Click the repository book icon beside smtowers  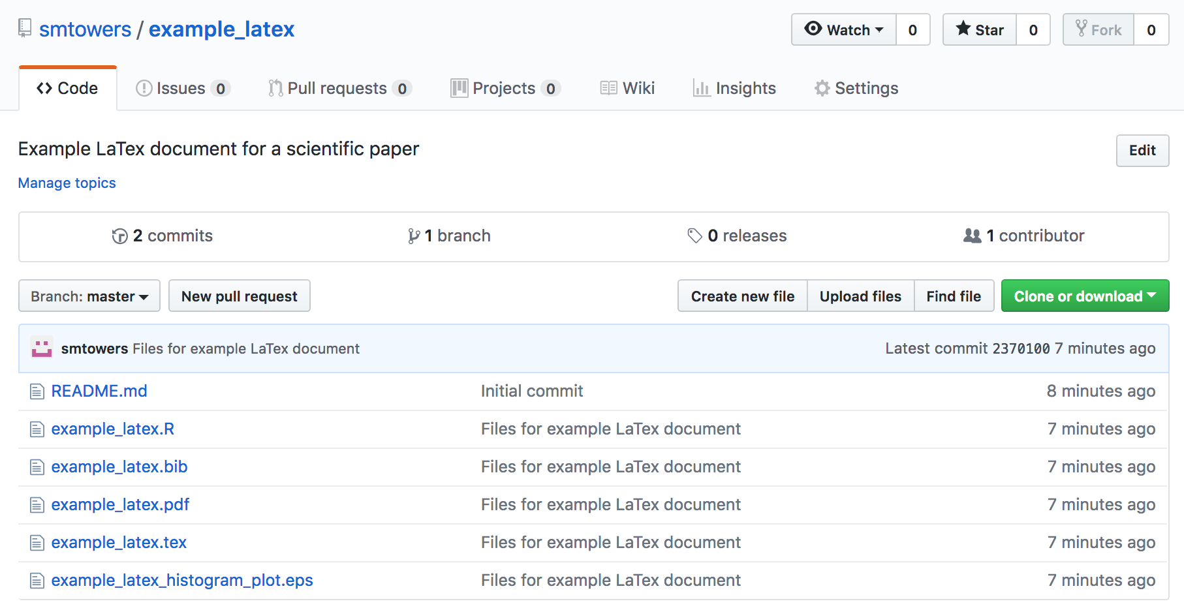pyautogui.click(x=25, y=28)
